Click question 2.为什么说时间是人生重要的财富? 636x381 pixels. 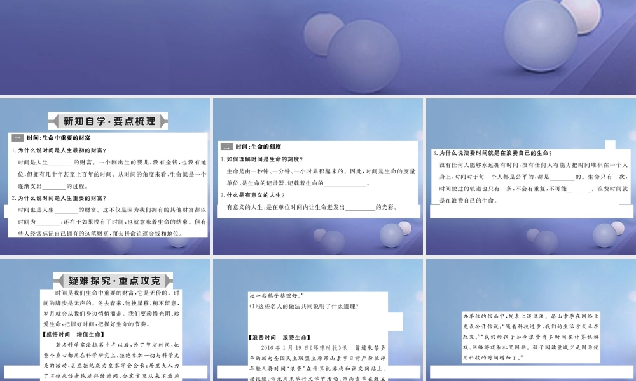point(59,198)
